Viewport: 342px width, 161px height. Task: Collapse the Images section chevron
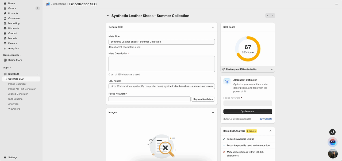213,112
